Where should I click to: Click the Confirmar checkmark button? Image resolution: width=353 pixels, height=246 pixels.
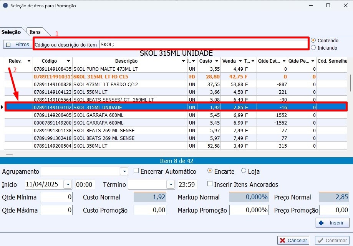[332, 240]
